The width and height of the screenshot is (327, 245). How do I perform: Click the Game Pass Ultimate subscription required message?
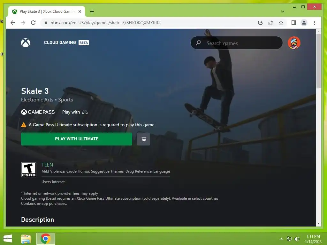[92, 125]
